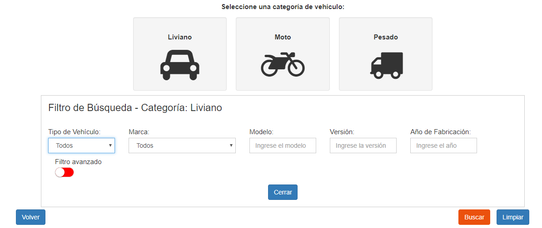542x228 pixels.
Task: Click the Liviano category label
Action: click(x=180, y=37)
